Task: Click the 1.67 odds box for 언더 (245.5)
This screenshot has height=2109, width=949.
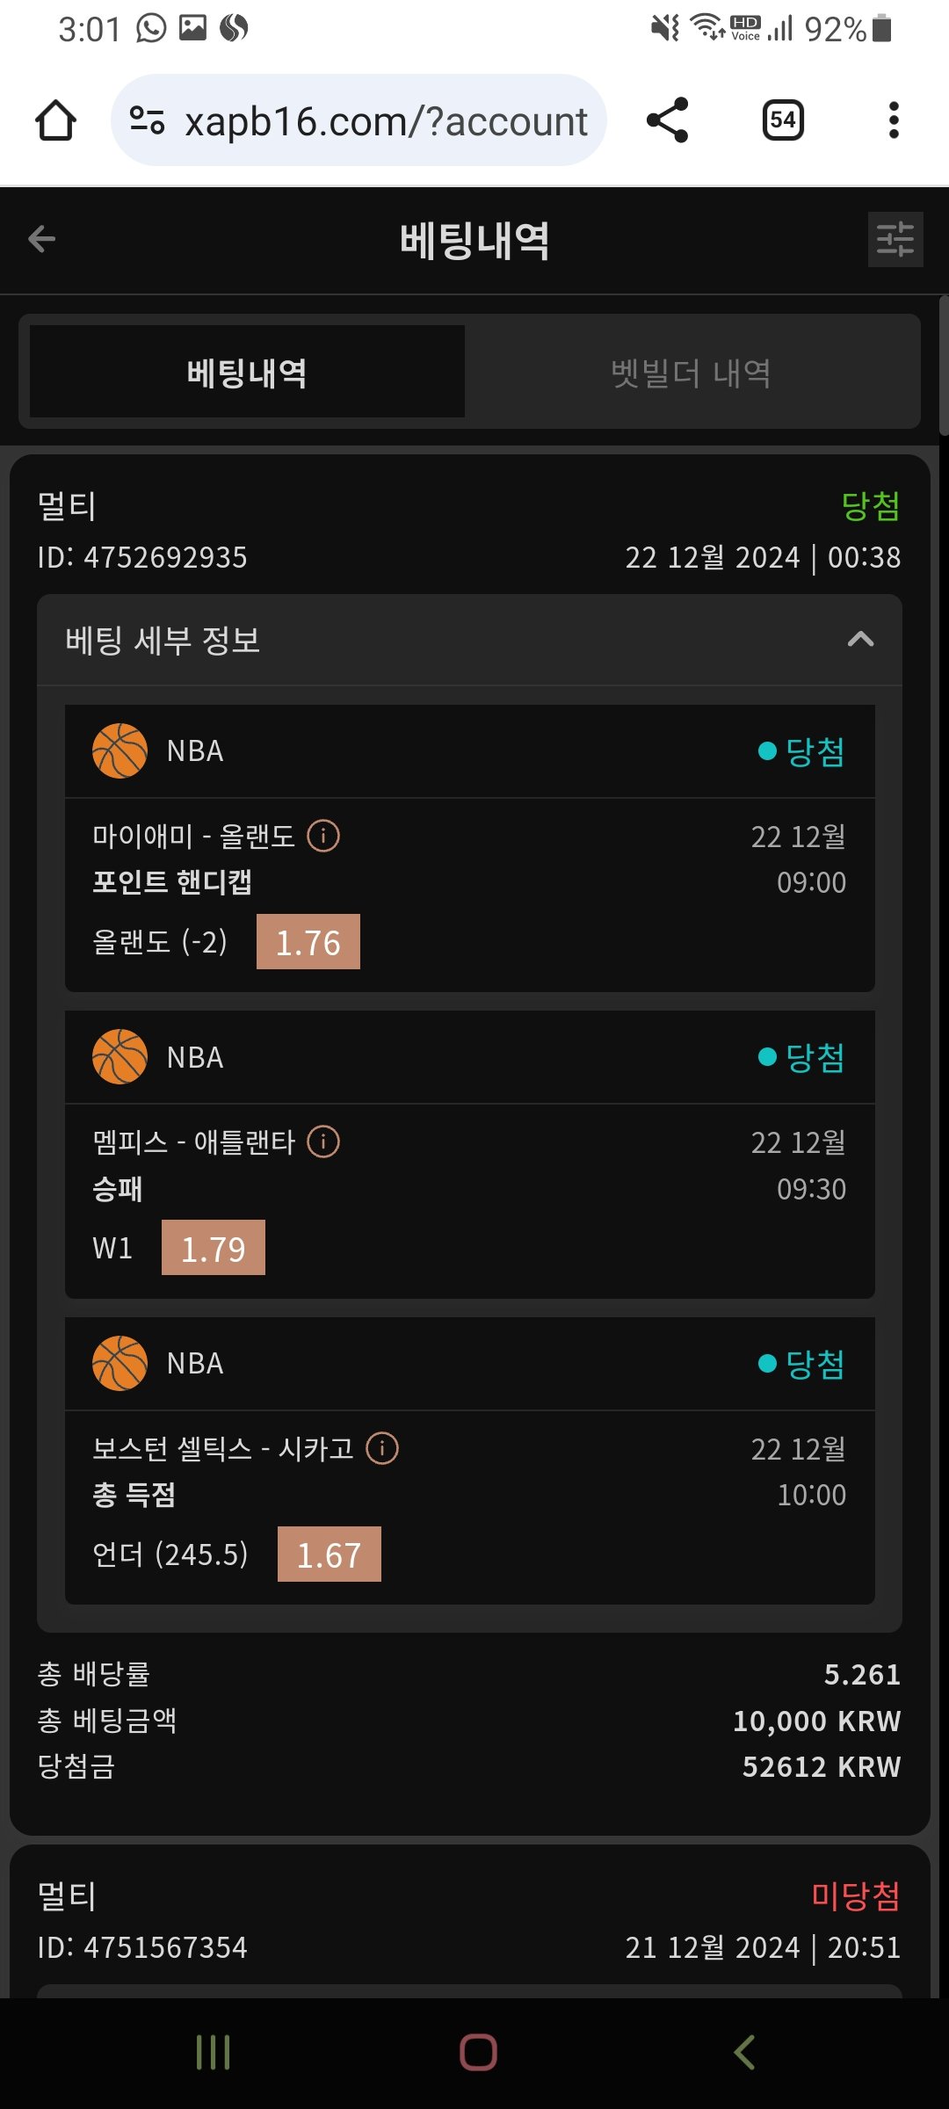Action: [x=330, y=1555]
